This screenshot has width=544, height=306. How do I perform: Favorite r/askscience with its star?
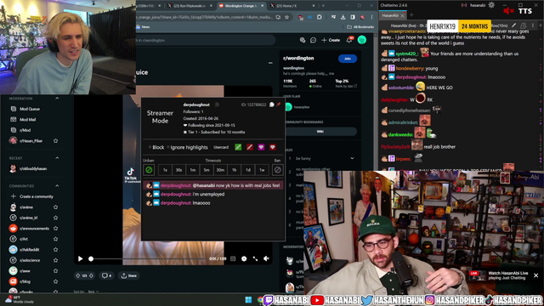click(x=55, y=260)
